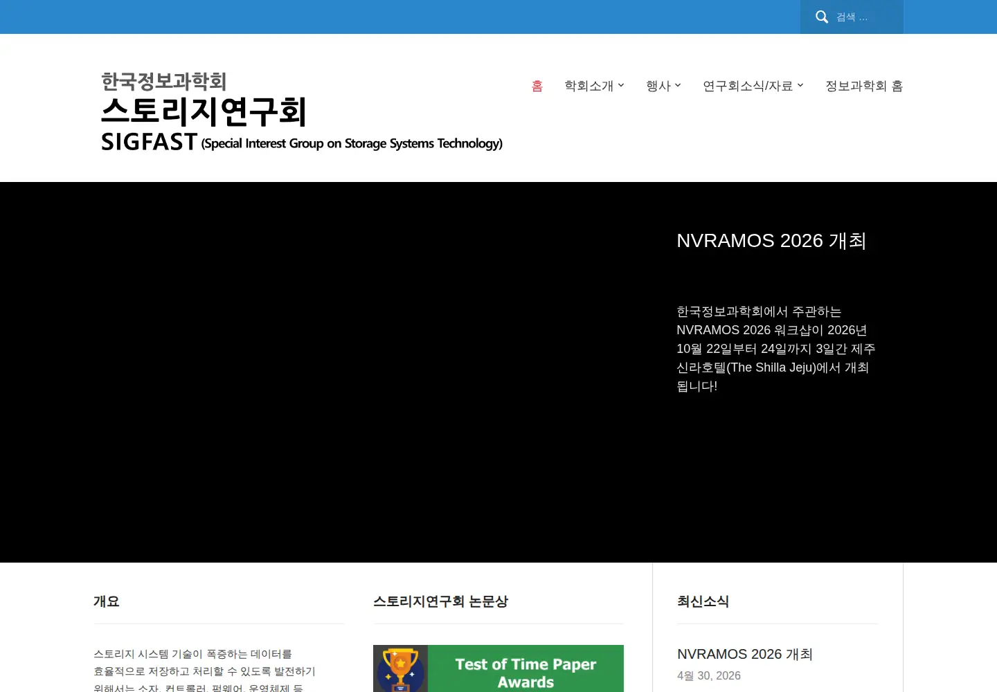Open the Test of Time Paper Awards image

[x=498, y=668]
